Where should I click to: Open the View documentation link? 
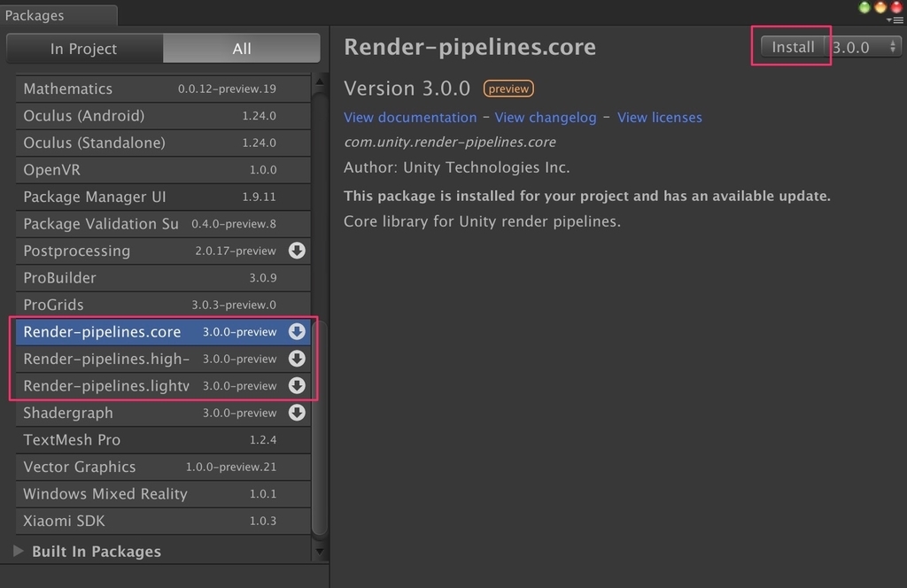pyautogui.click(x=409, y=117)
